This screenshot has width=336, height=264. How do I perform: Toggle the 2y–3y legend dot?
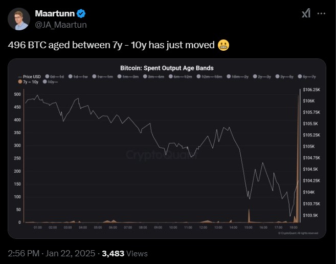[255, 76]
